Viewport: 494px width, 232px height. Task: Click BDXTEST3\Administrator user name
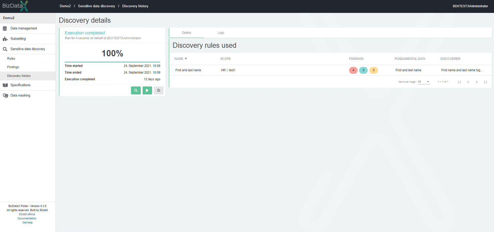point(470,6)
